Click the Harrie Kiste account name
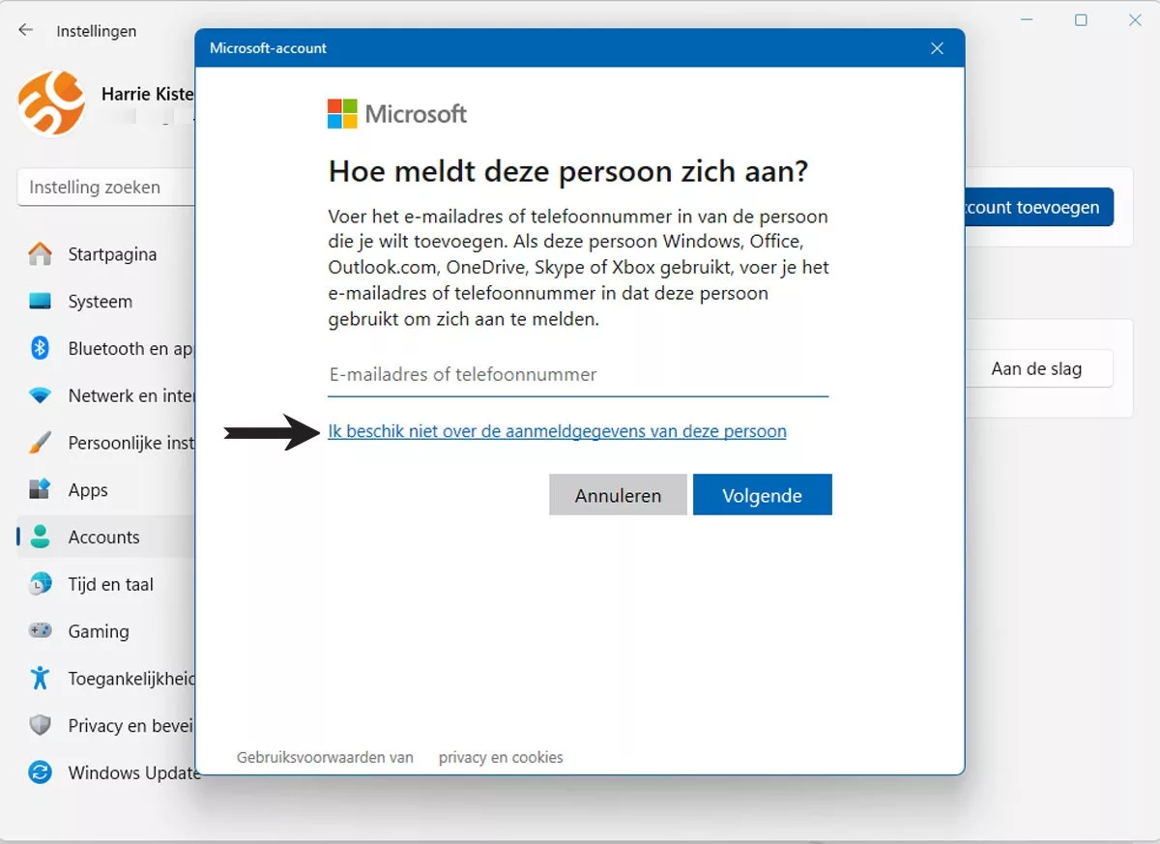Image resolution: width=1160 pixels, height=844 pixels. click(x=148, y=95)
